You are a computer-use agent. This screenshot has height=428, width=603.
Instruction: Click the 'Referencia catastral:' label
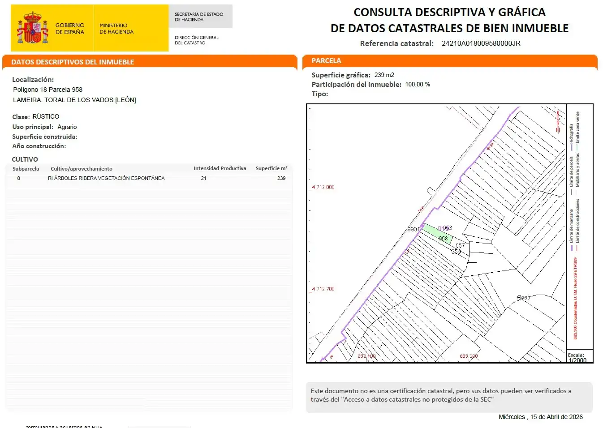pyautogui.click(x=397, y=43)
